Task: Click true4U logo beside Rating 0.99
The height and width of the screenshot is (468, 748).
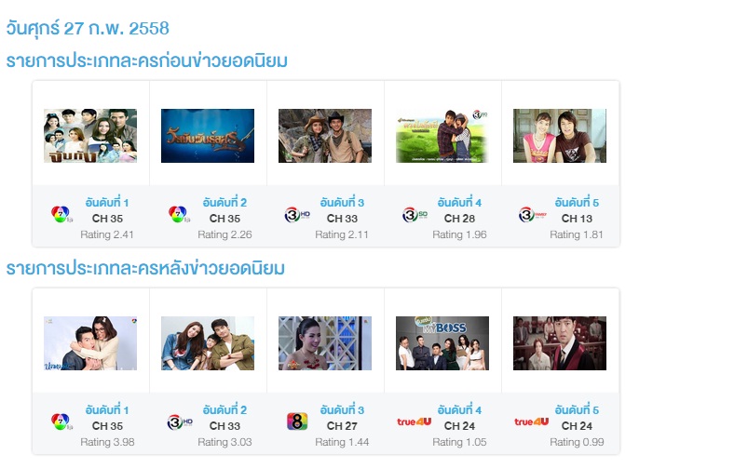Action: pyautogui.click(x=531, y=421)
